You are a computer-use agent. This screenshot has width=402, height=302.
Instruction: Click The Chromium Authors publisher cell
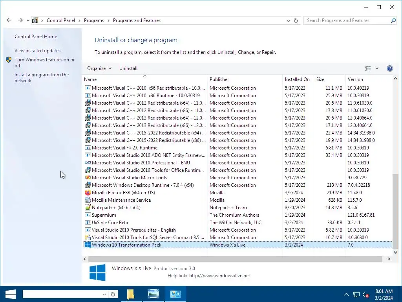[x=234, y=215]
